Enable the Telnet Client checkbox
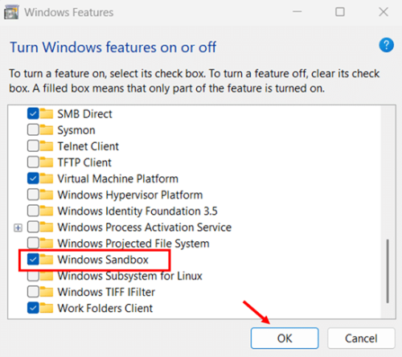The height and width of the screenshot is (357, 402). [x=33, y=146]
